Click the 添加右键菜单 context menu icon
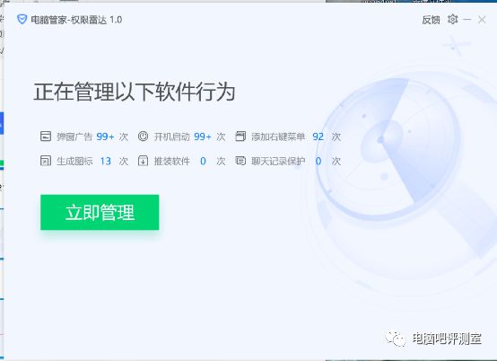The width and height of the screenshot is (497, 361). [240, 136]
